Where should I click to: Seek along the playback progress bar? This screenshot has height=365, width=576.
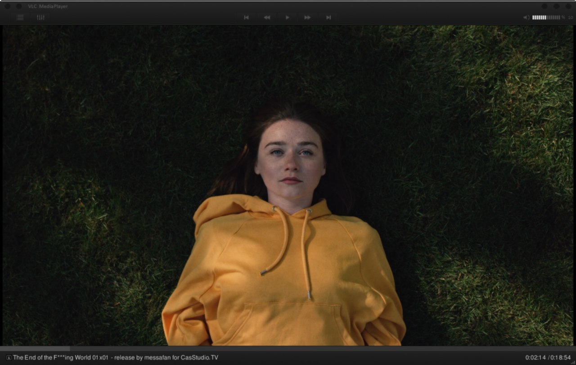point(288,348)
